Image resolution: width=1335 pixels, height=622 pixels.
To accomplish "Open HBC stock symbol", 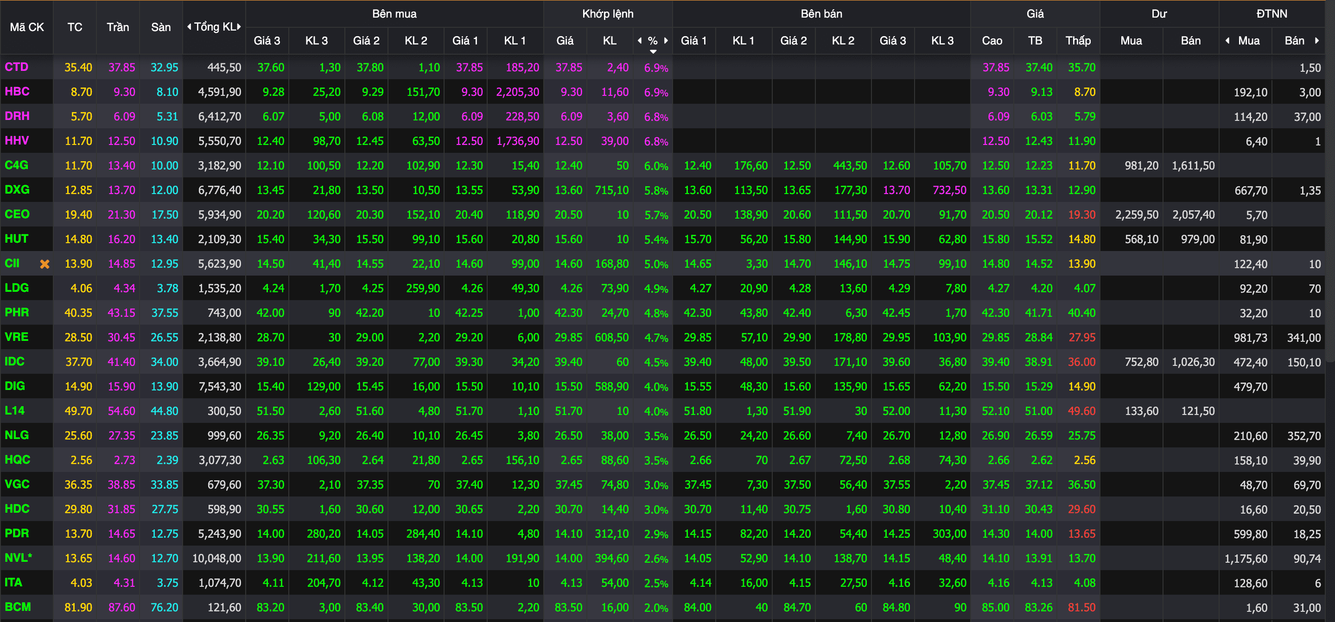I will tap(17, 92).
